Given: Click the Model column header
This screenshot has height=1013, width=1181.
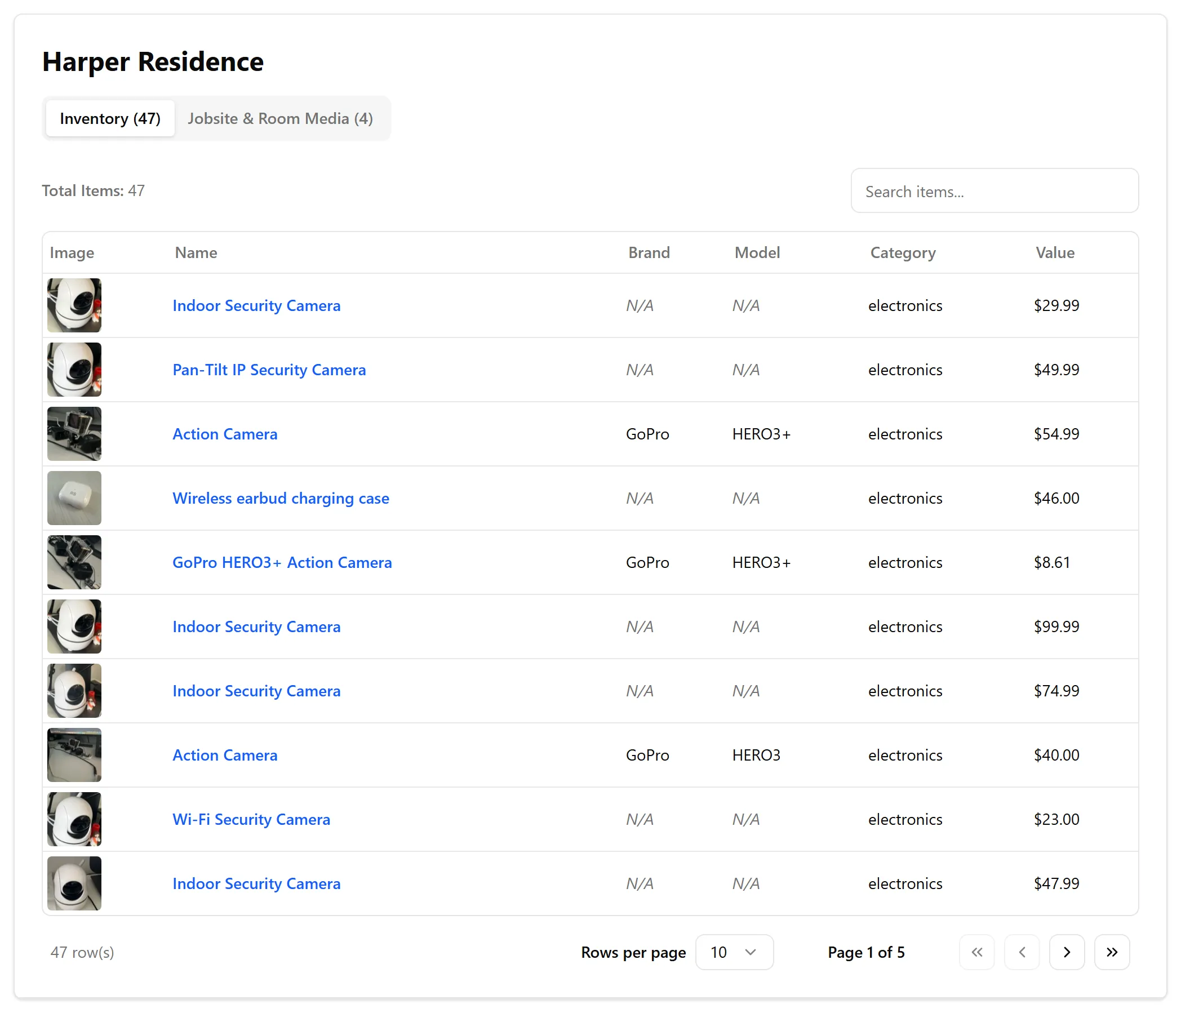Looking at the screenshot, I should click(757, 252).
